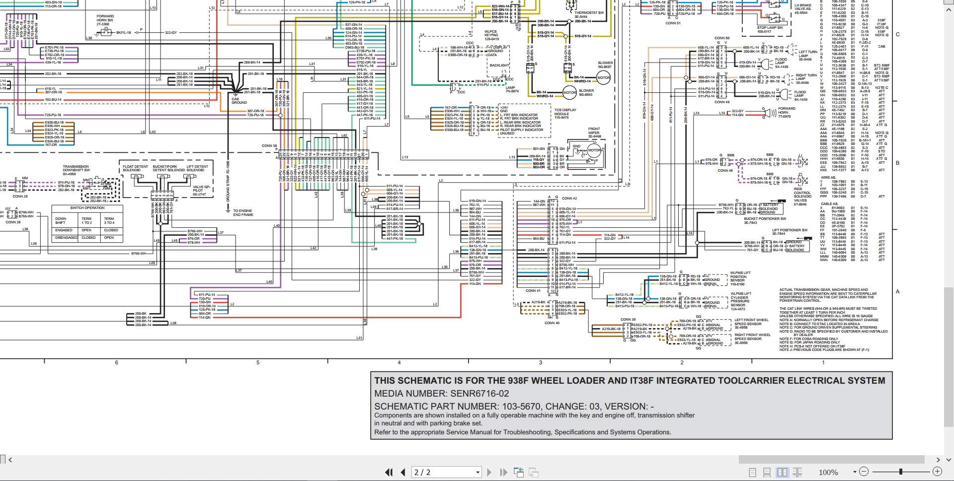The width and height of the screenshot is (954, 481).
Task: Click the LH BRAKE VALVE AS. label
Action: coord(803,9)
